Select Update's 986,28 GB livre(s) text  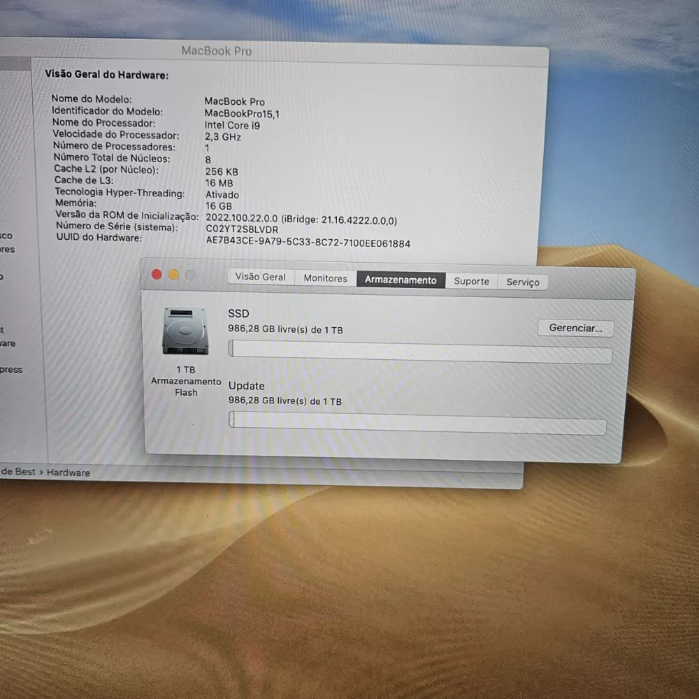click(285, 401)
